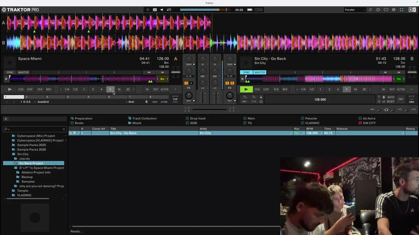Set Deck A as MASTER
This screenshot has width=419, height=235.
coord(23,72)
